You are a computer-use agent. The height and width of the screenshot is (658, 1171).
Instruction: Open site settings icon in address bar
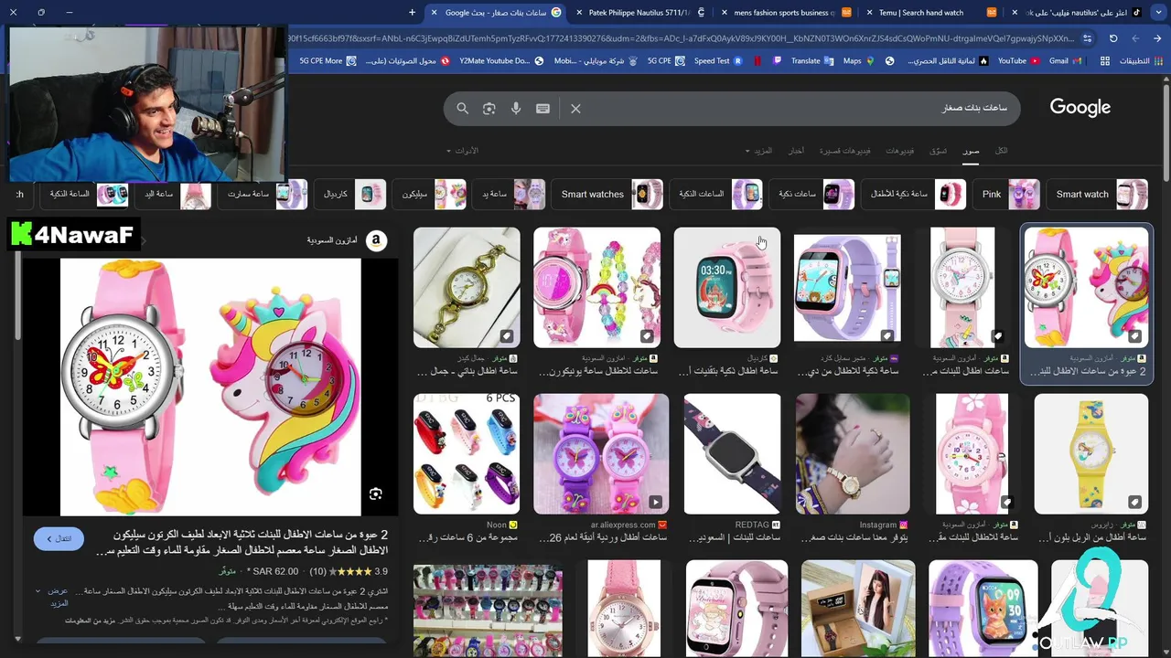(x=1087, y=38)
